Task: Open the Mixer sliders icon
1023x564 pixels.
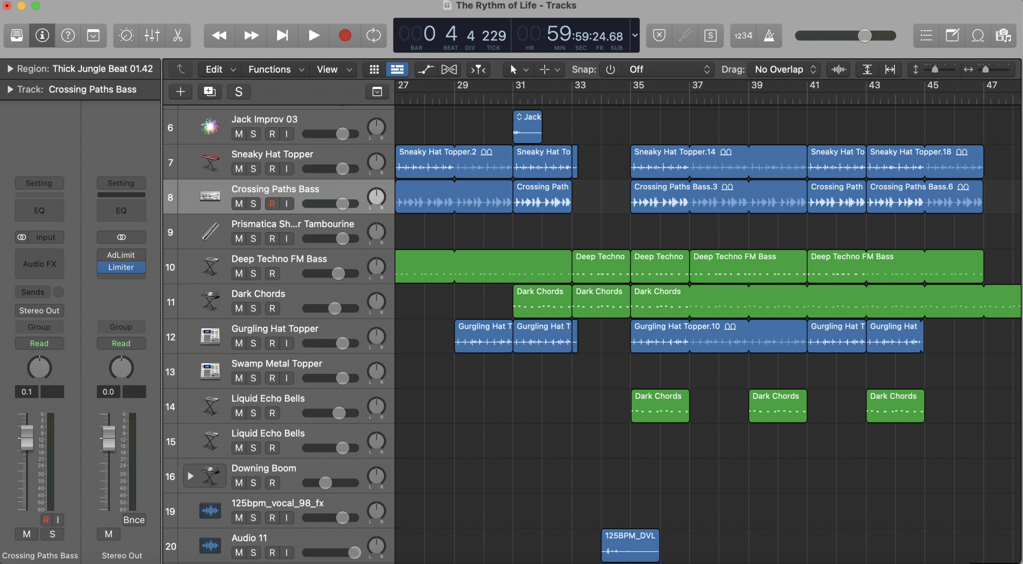Action: [x=152, y=35]
